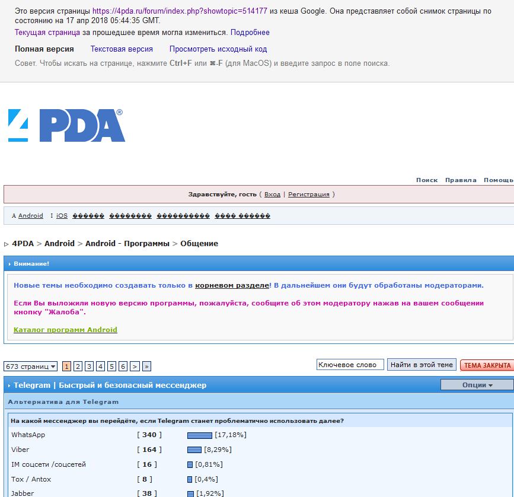
Task: Click the first garbled link after iOS
Action: tap(88, 216)
